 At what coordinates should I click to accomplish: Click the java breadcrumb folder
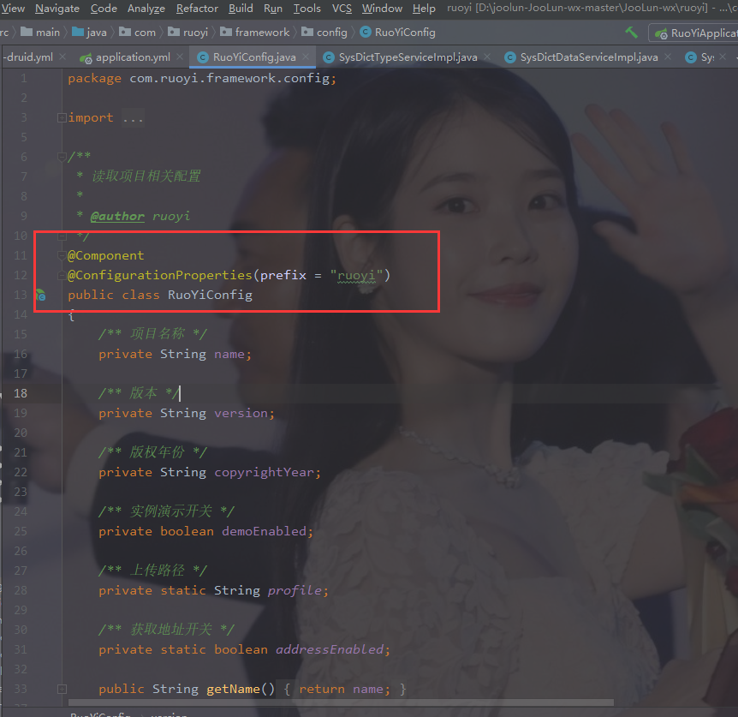coord(89,33)
